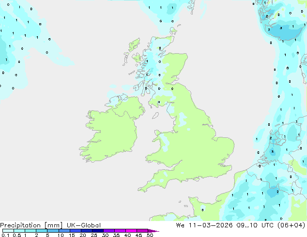Select the magenta 40–45 mm legend swatch
The image size is (307, 237).
coord(131,231)
